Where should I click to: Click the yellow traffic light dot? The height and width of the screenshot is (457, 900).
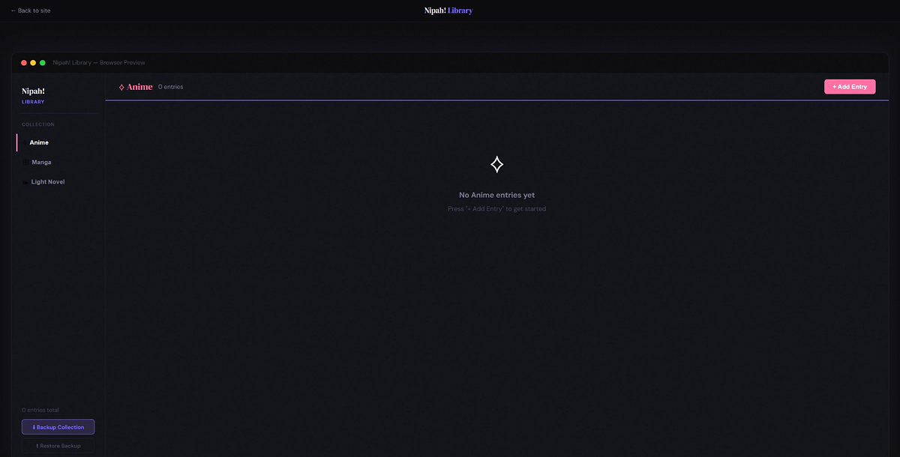pyautogui.click(x=32, y=62)
